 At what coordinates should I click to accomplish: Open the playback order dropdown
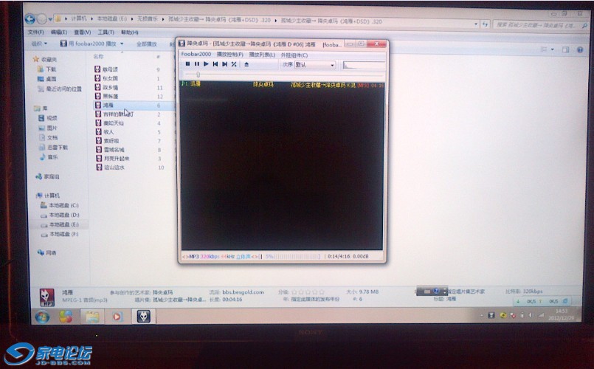[315, 65]
